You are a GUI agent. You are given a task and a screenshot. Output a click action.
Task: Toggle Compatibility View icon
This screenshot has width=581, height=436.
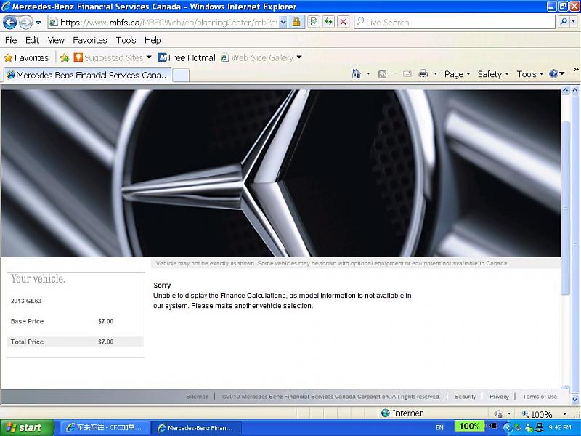coord(314,23)
